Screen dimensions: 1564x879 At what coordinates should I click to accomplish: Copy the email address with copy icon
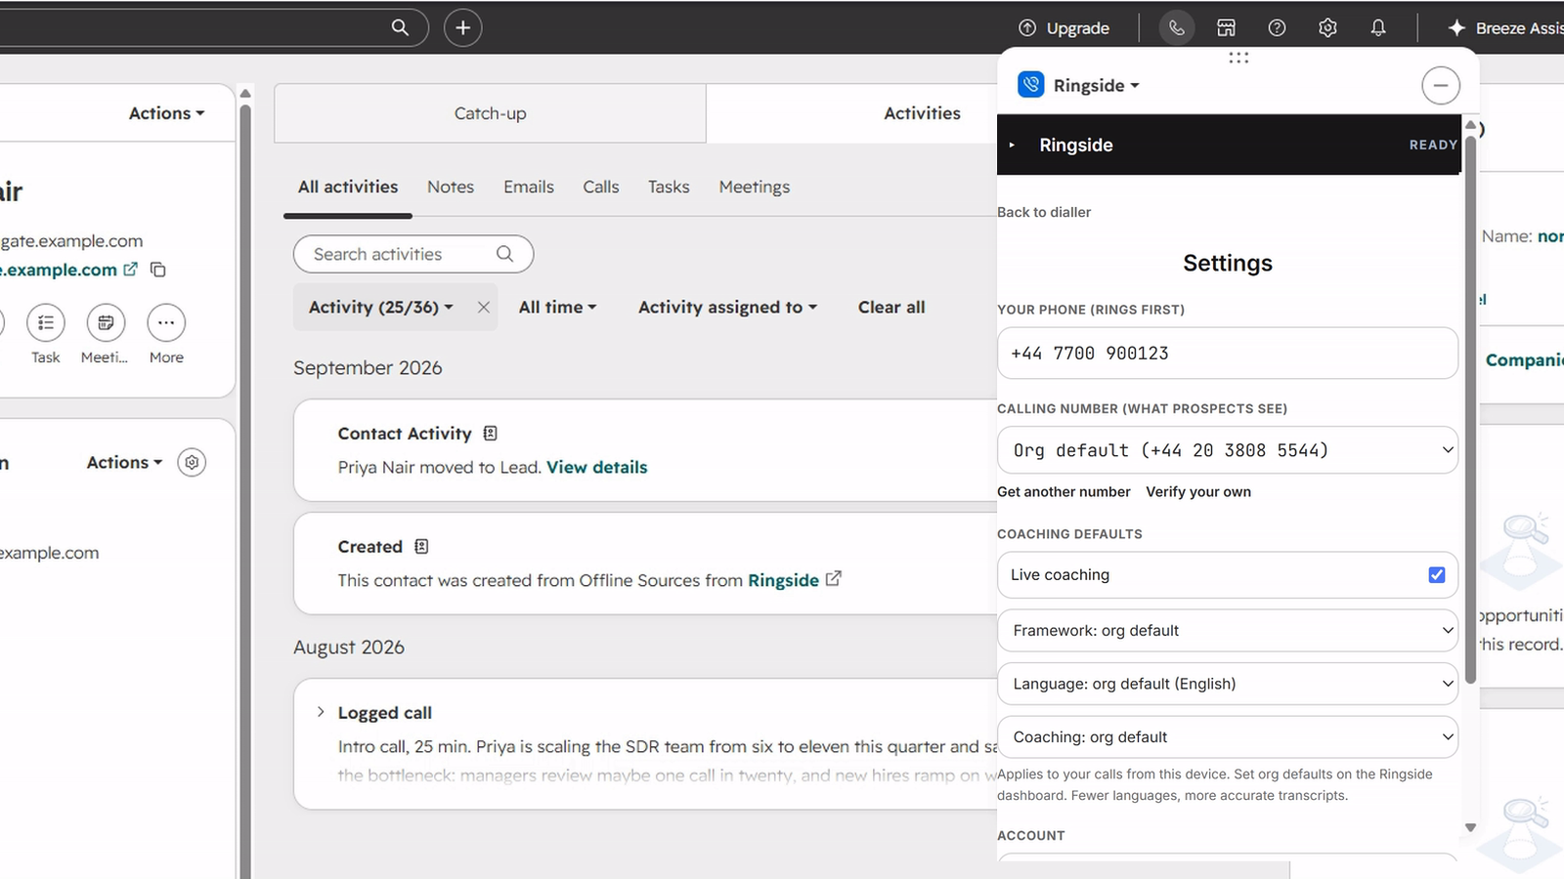point(158,270)
